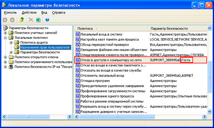Expand the Политика аудита node
214x128 pixels.
11,43
